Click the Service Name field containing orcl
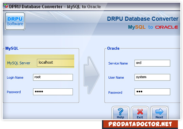This screenshot has height=129, width=183. click(152, 63)
